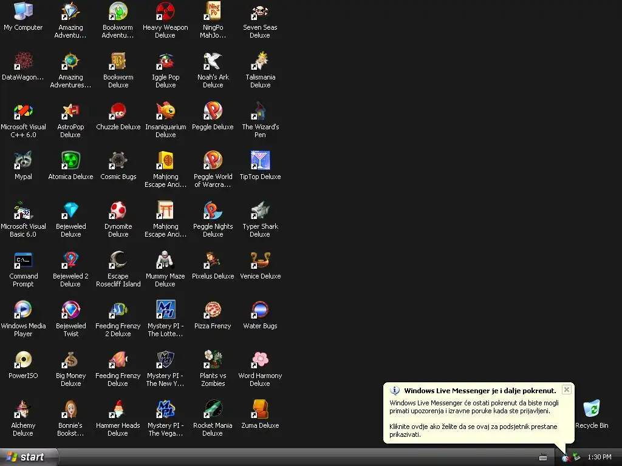Open Iggle Pop Deluxe shortcut

165,61
